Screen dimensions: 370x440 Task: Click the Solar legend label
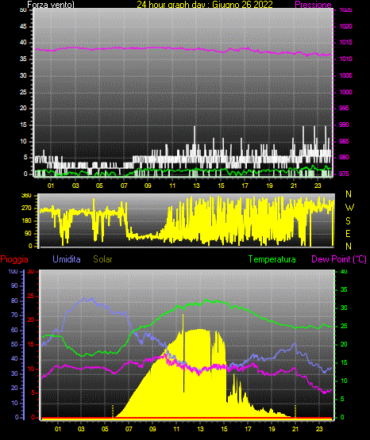click(x=102, y=259)
